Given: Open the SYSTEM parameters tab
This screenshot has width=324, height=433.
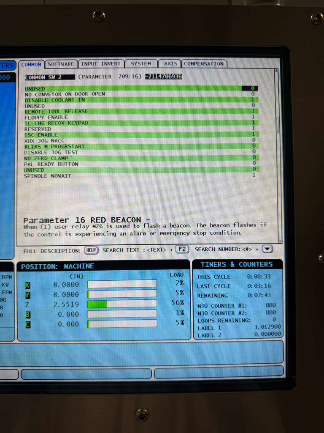Looking at the screenshot, I should tap(140, 64).
